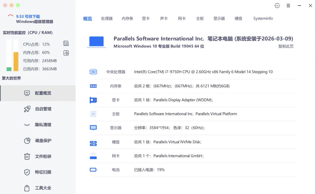Click the 已用内存: 3663MB value
The height and width of the screenshot is (194, 316).
(x=40, y=69)
